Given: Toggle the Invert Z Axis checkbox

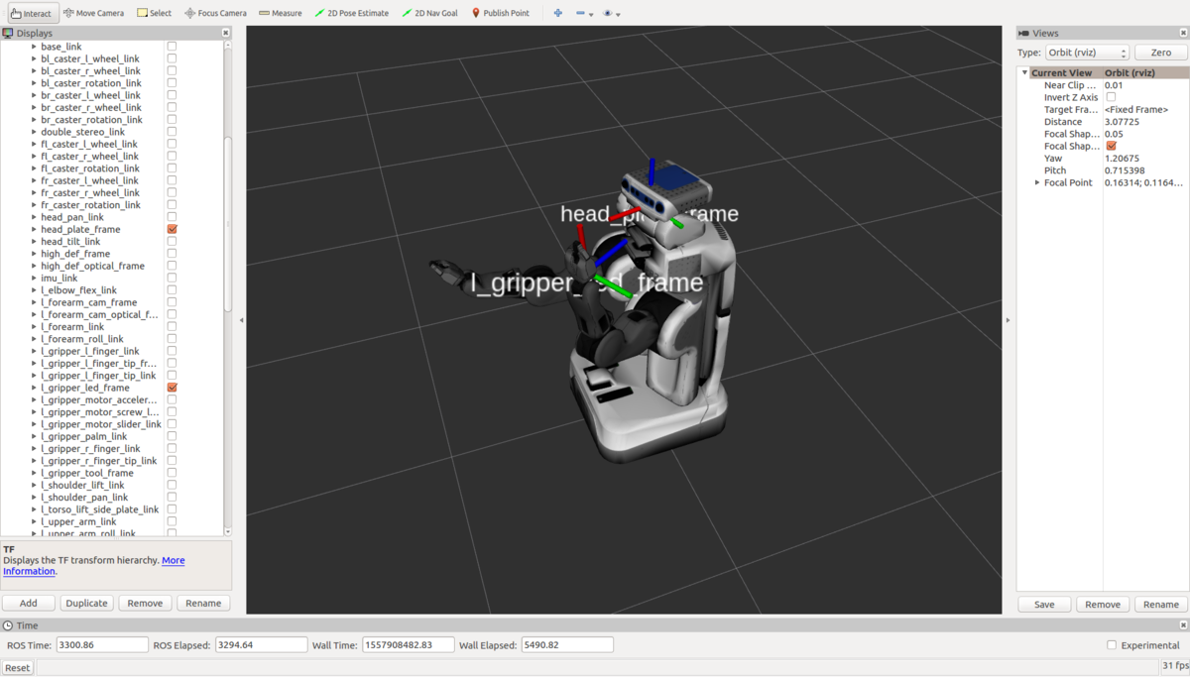Looking at the screenshot, I should 1111,97.
